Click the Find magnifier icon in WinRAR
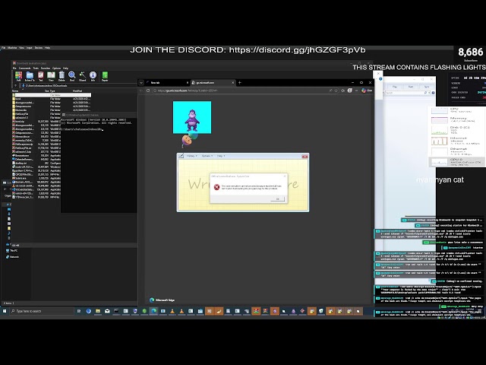The image size is (486, 365). pyautogui.click(x=72, y=76)
